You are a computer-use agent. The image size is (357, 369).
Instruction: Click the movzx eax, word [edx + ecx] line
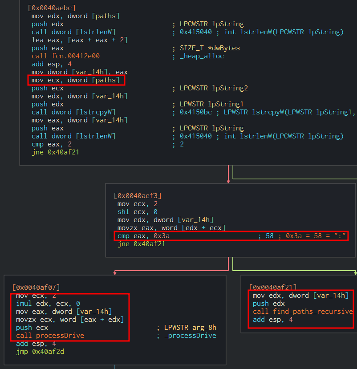(x=171, y=228)
